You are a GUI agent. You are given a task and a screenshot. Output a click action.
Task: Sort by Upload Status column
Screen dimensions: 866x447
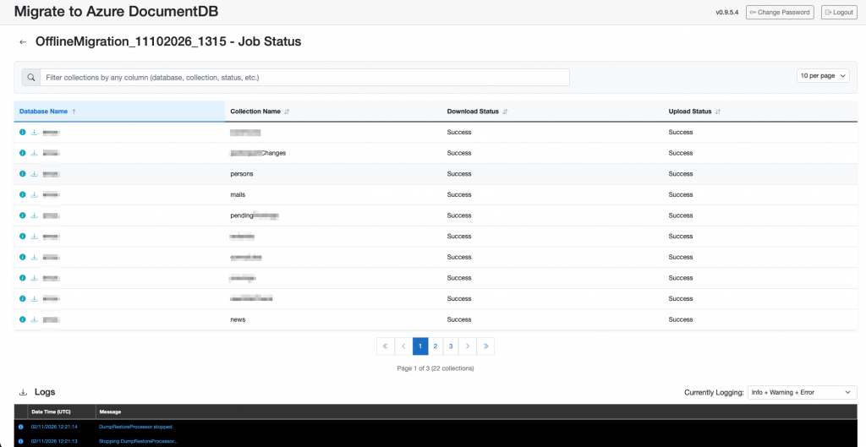click(x=694, y=112)
